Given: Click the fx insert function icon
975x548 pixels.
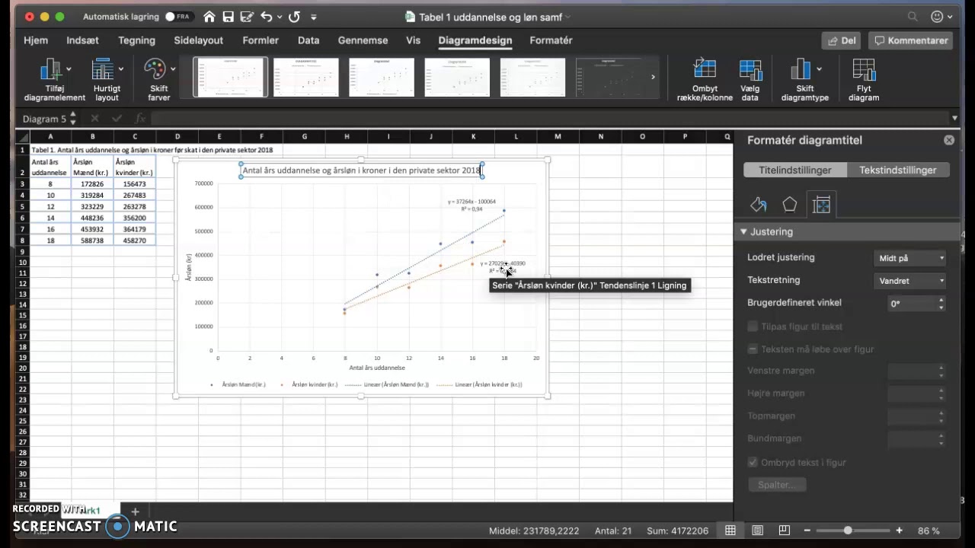Looking at the screenshot, I should pos(140,119).
